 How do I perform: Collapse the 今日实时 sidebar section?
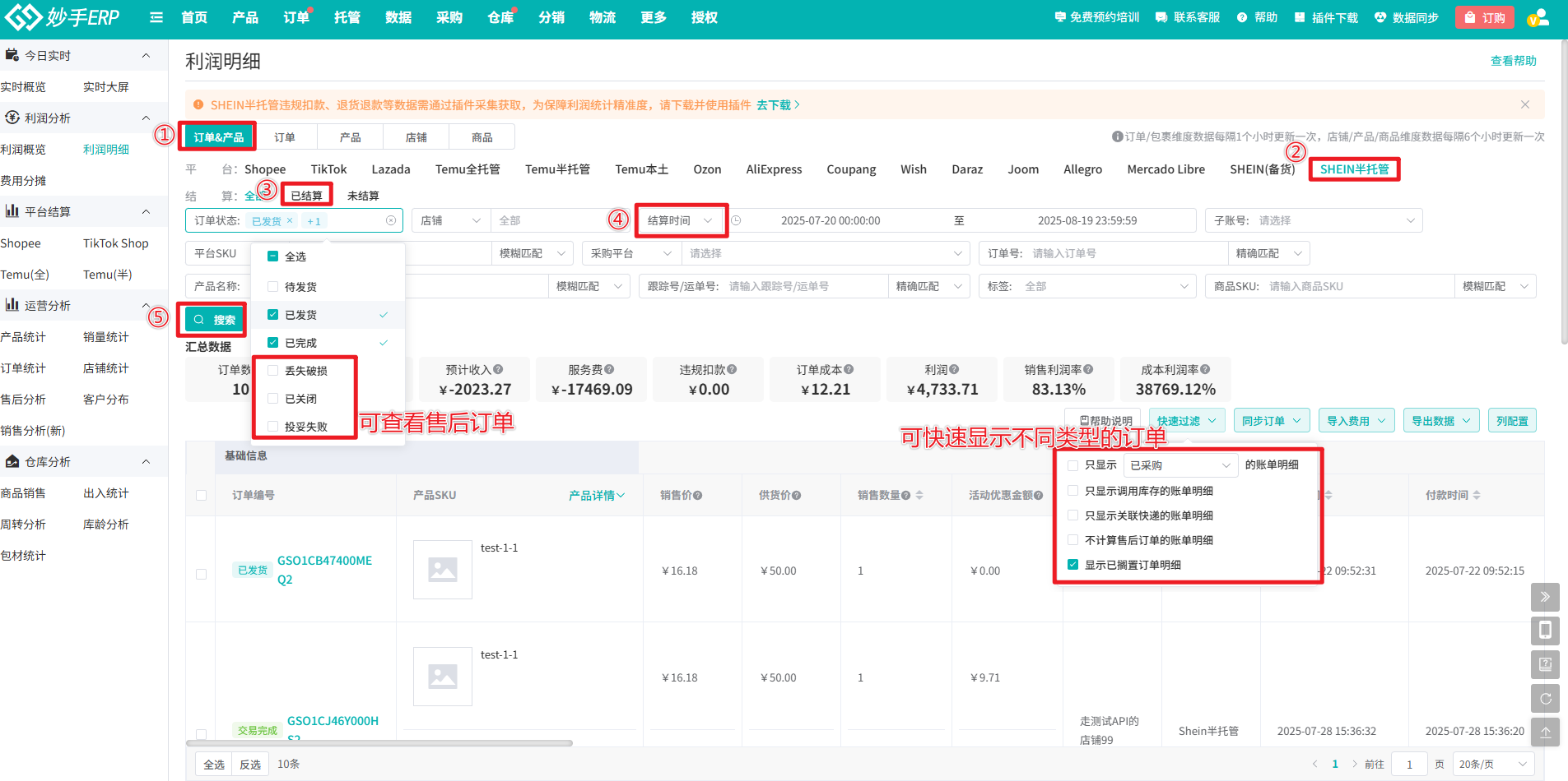[x=146, y=55]
